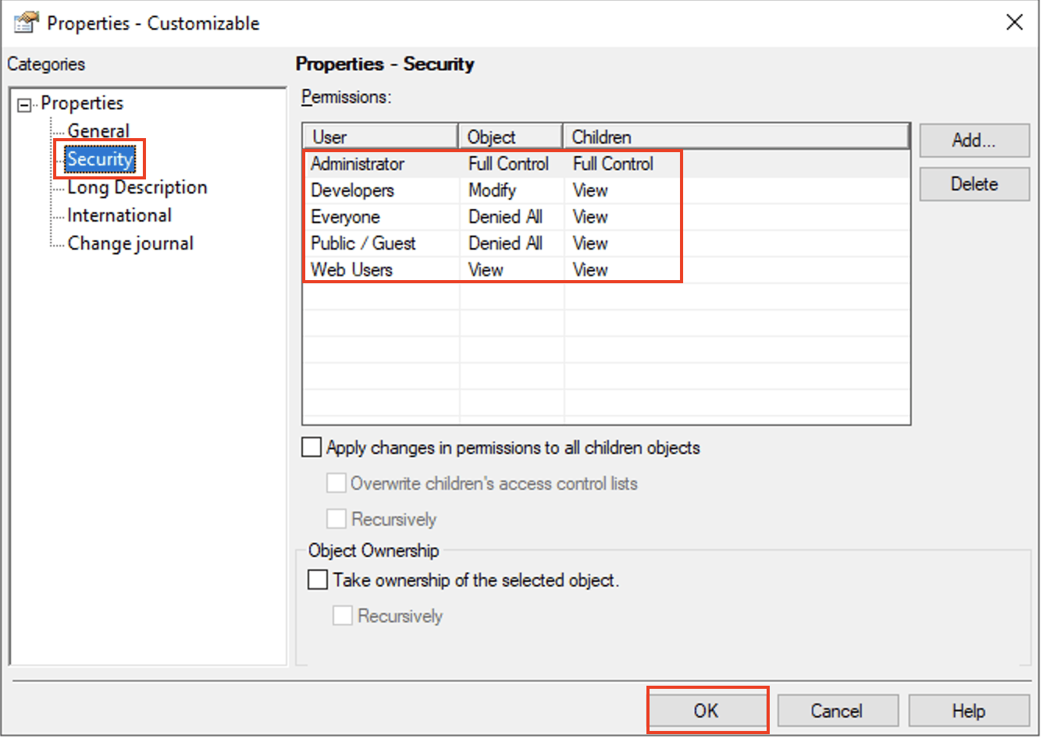
Task: Check Take ownership of the selected object
Action: [x=318, y=580]
